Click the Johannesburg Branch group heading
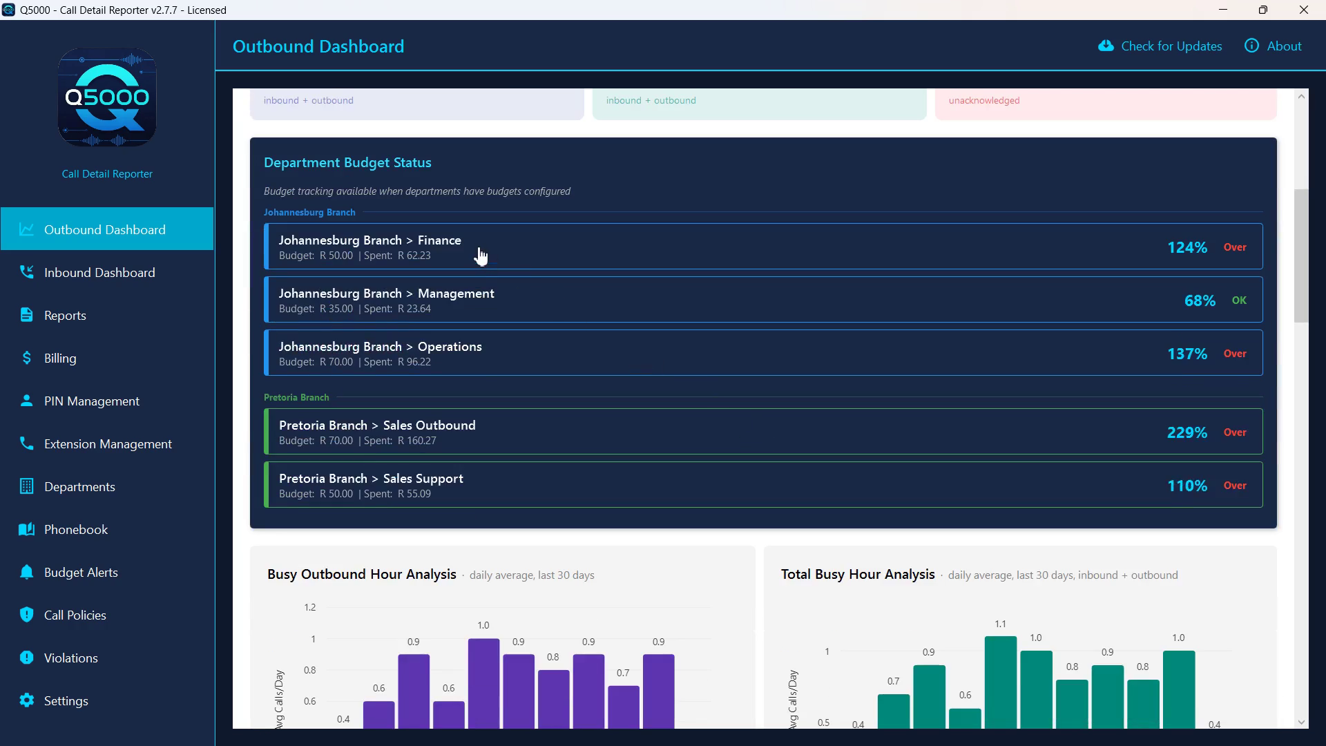The height and width of the screenshot is (746, 1326). click(x=309, y=212)
